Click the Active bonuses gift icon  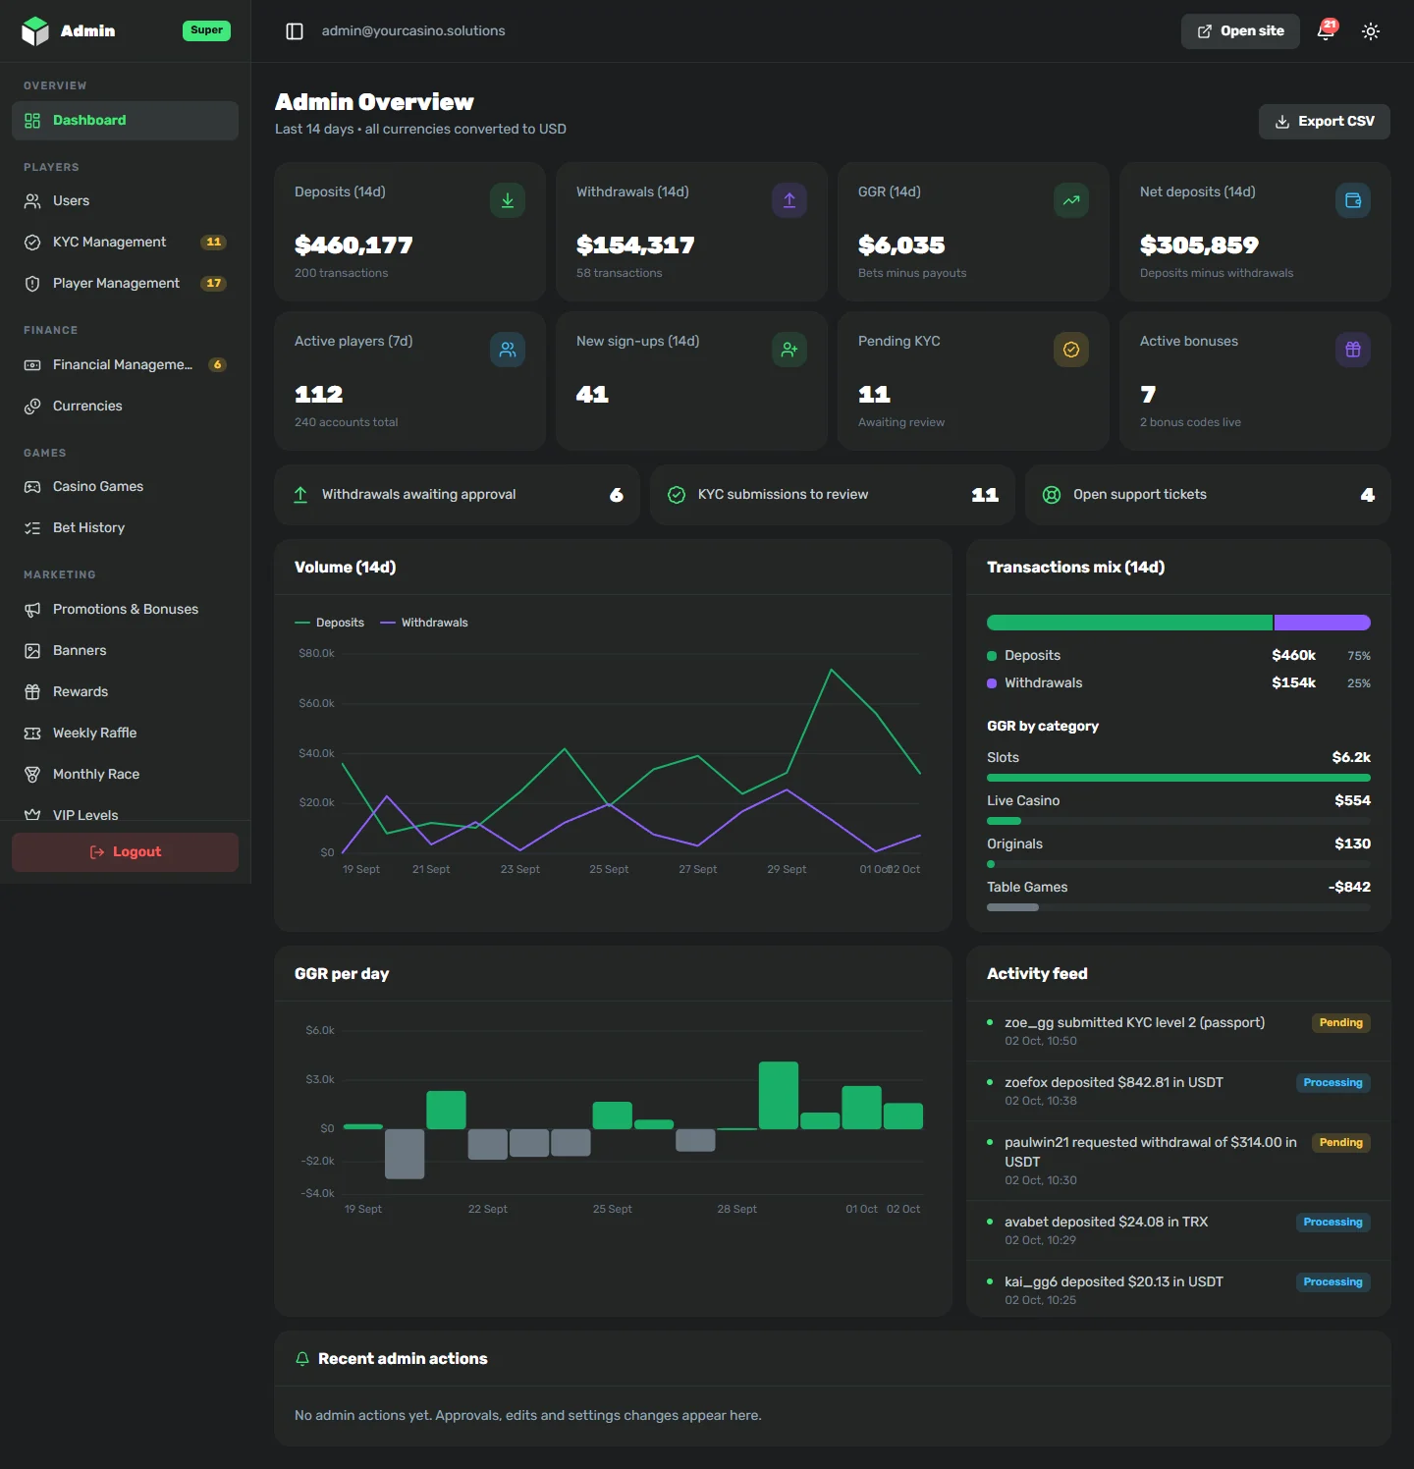point(1353,350)
